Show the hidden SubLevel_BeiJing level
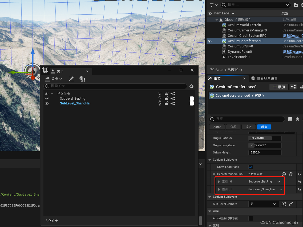The width and height of the screenshot is (303, 227). coord(47,98)
